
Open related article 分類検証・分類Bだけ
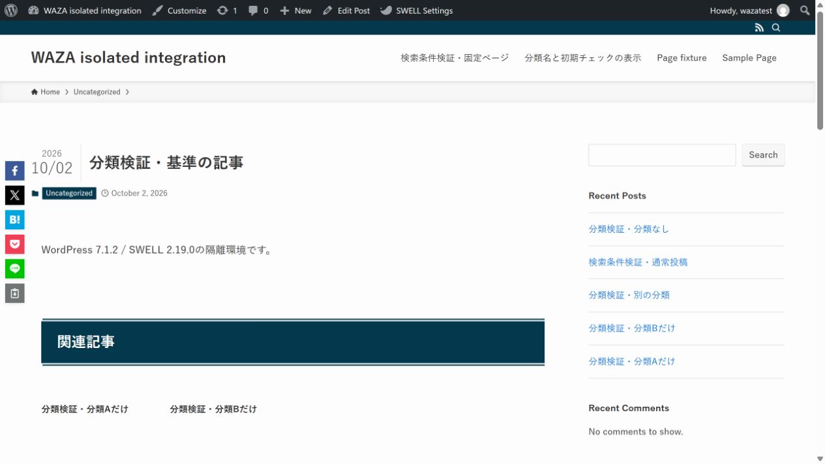[x=213, y=409]
